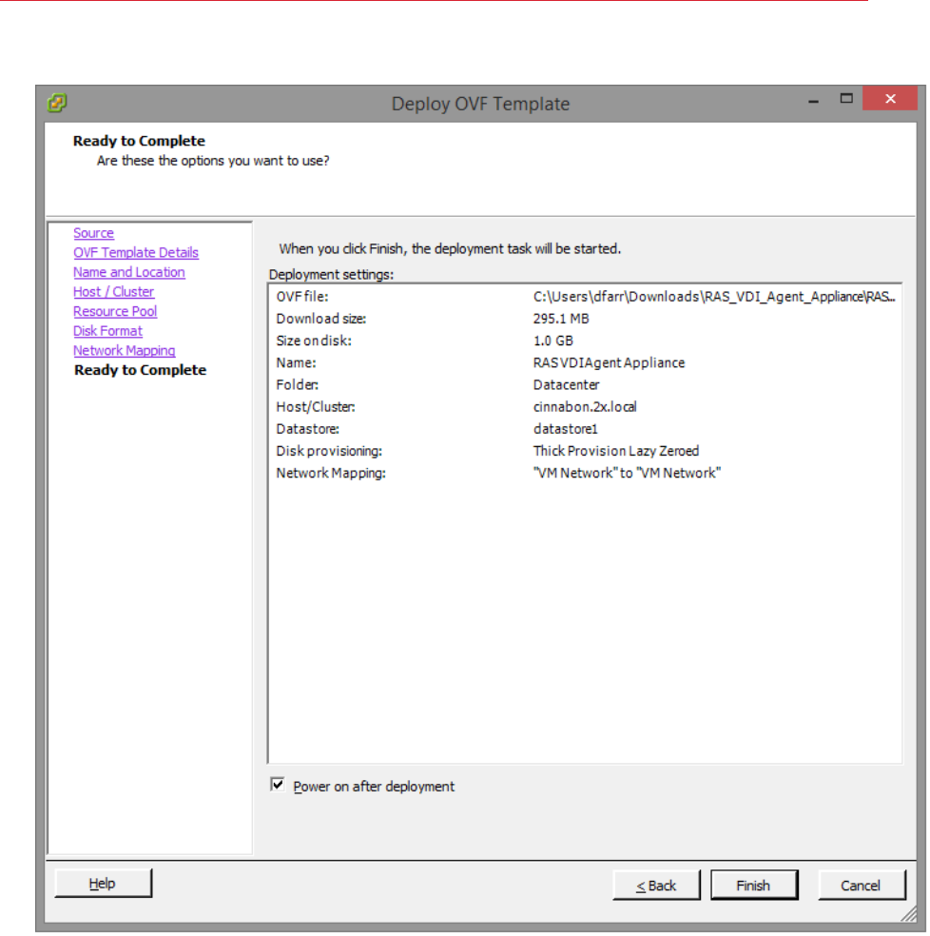The image size is (930, 936).
Task: Click the vSphere icon in title bar
Action: [x=57, y=103]
